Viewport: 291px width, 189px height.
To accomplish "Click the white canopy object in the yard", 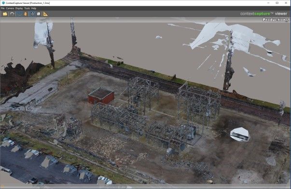I will pos(240,135).
